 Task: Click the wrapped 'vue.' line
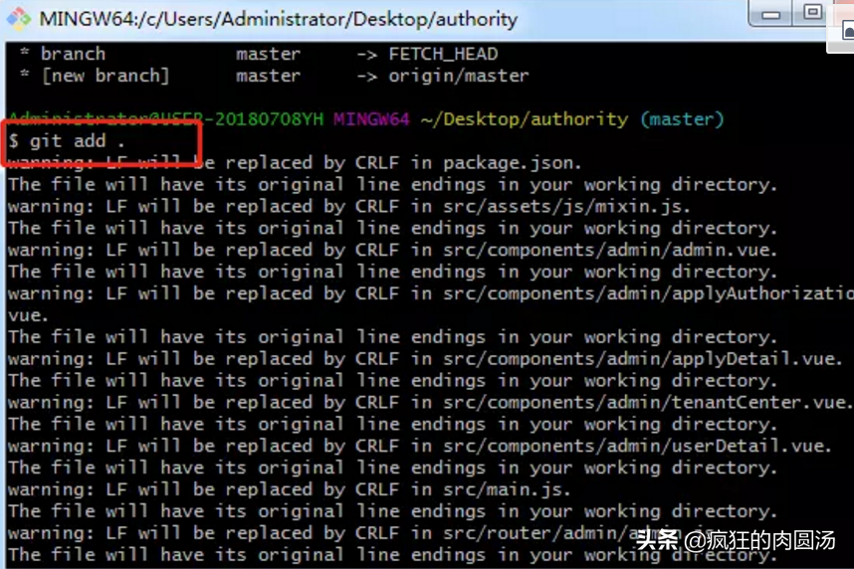click(28, 315)
